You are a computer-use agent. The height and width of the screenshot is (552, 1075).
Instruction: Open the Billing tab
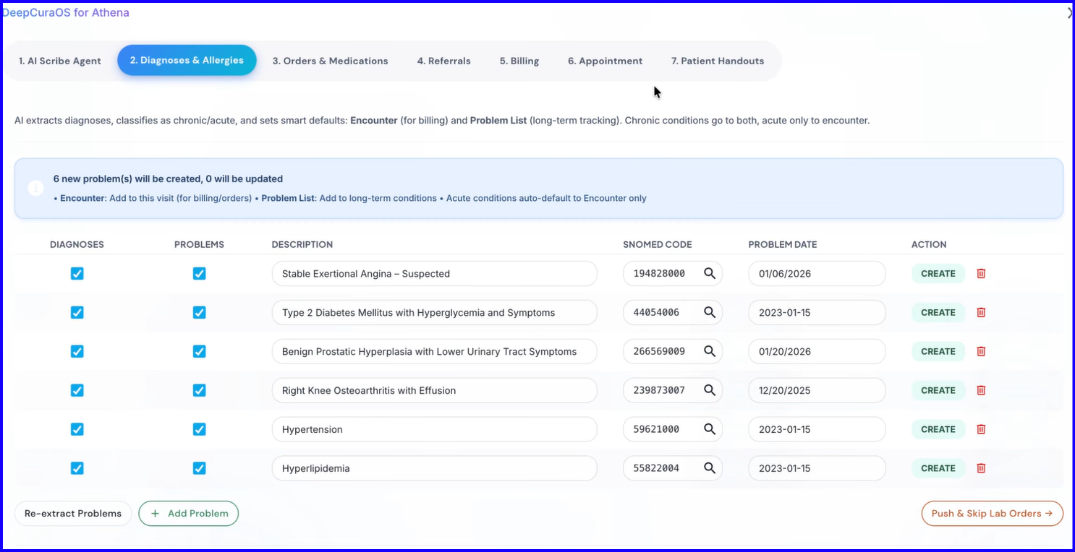coord(519,61)
